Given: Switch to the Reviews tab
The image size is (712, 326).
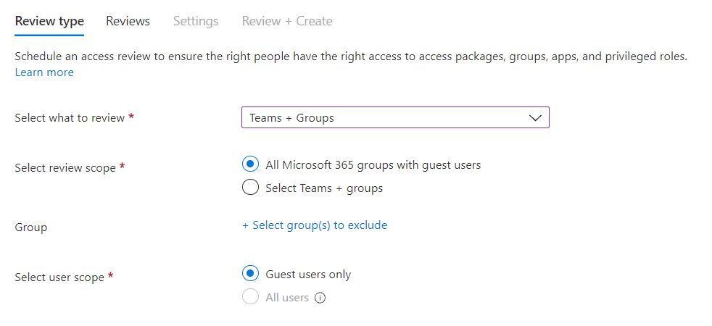Looking at the screenshot, I should pyautogui.click(x=128, y=21).
